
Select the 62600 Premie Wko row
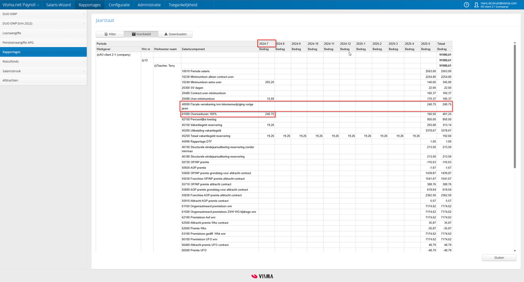pyautogui.click(x=317, y=228)
